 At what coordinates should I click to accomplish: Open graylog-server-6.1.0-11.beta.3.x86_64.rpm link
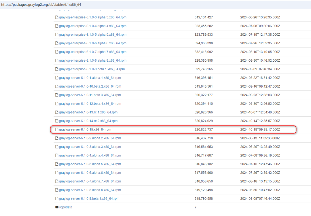coord(90,95)
